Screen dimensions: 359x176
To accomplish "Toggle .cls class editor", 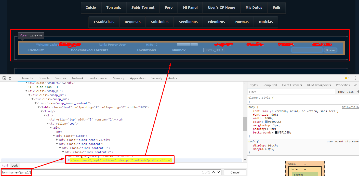I will 351,92.
